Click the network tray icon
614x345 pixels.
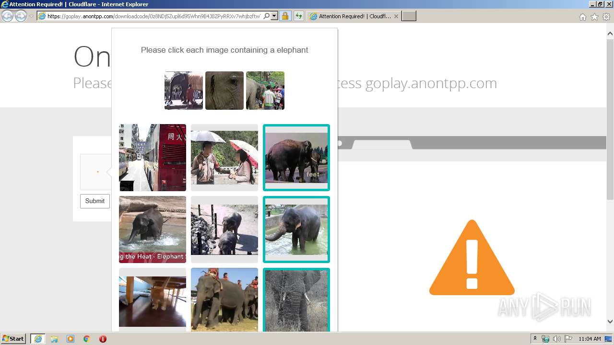coord(545,339)
